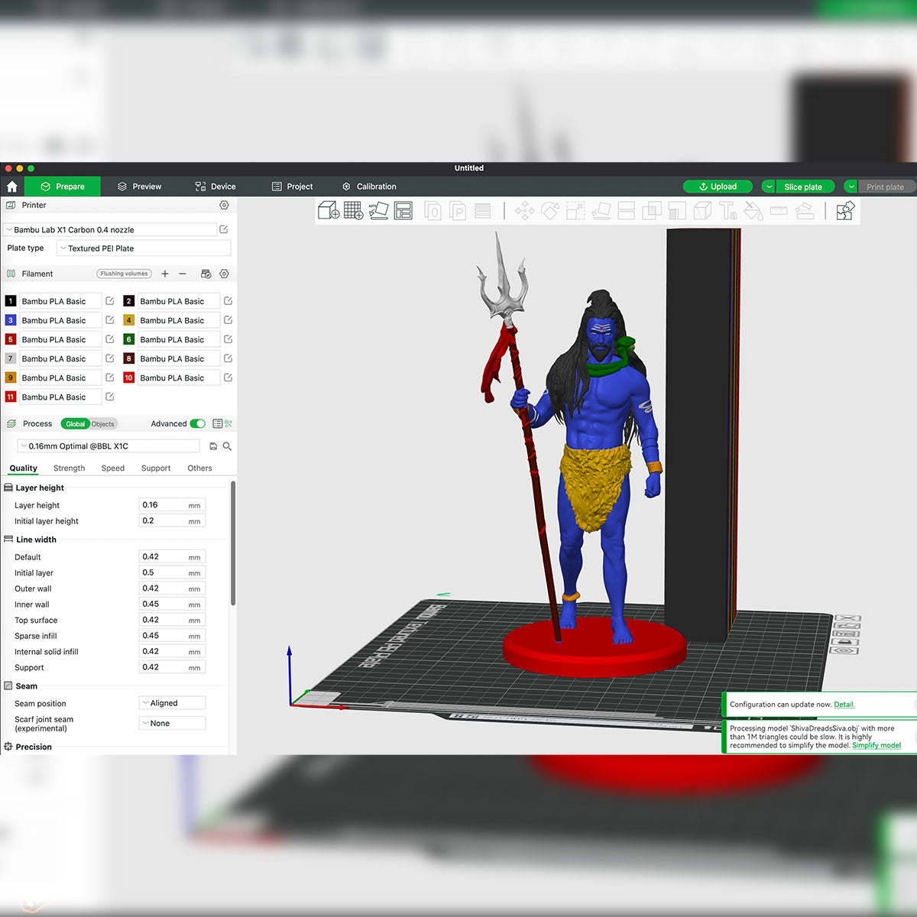Click the Arrange all objects icon
Image resolution: width=917 pixels, height=917 pixels.
403,210
